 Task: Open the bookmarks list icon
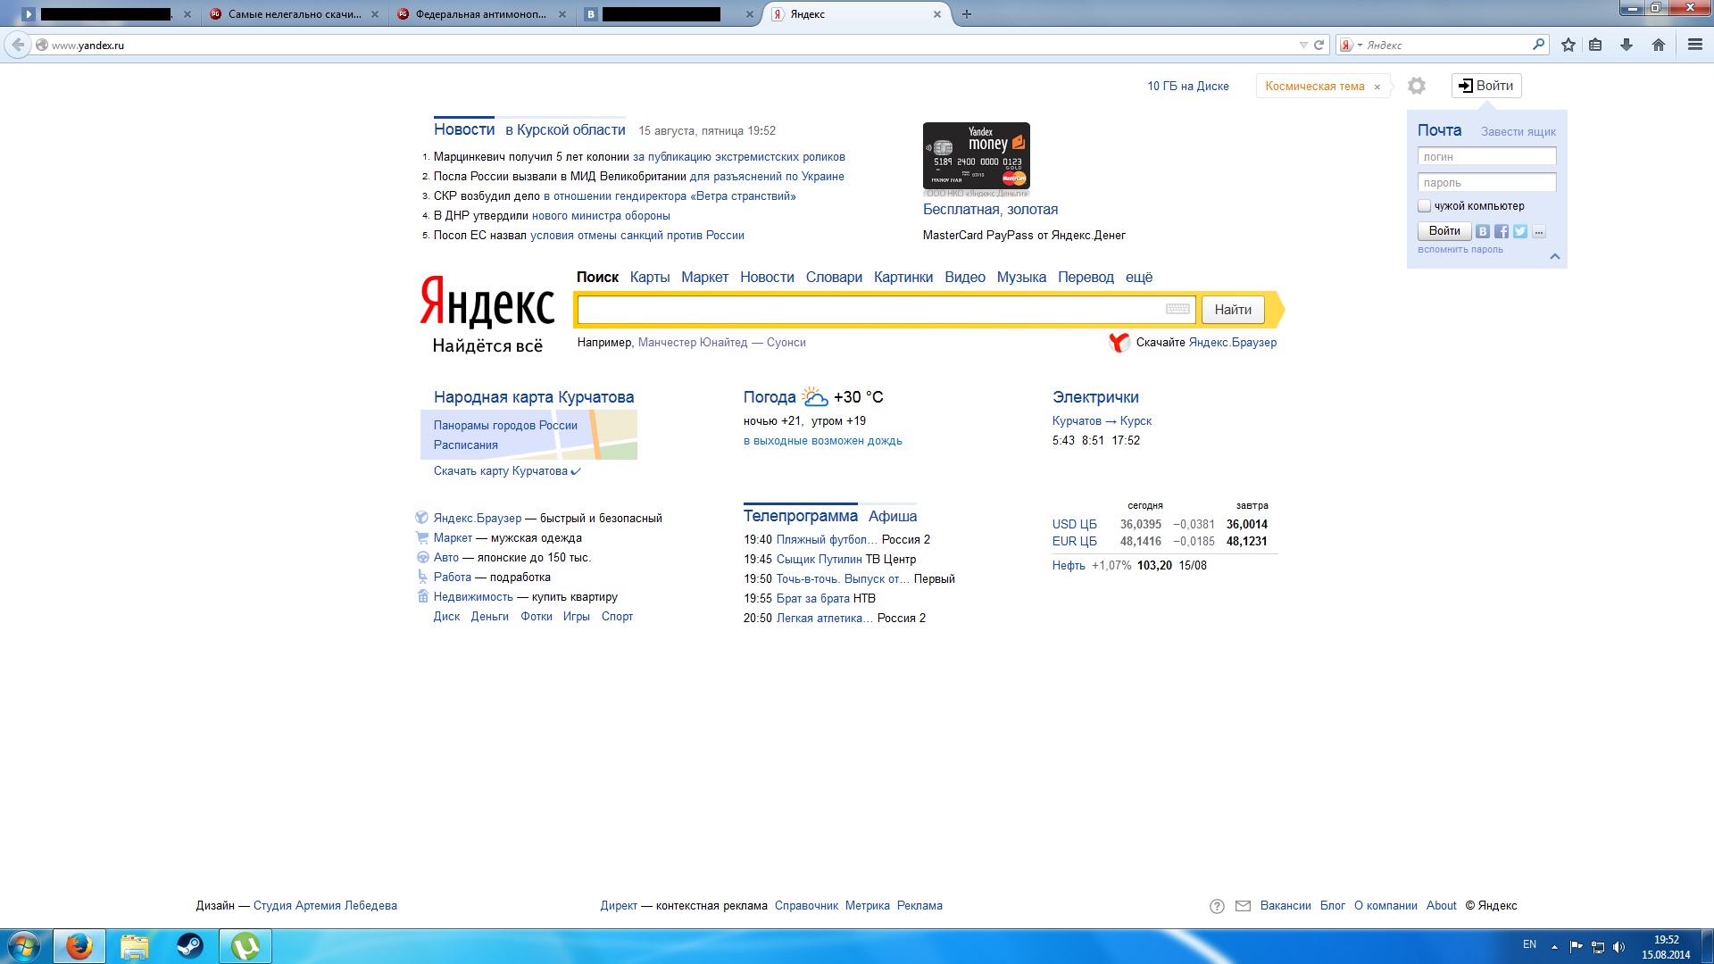1595,45
